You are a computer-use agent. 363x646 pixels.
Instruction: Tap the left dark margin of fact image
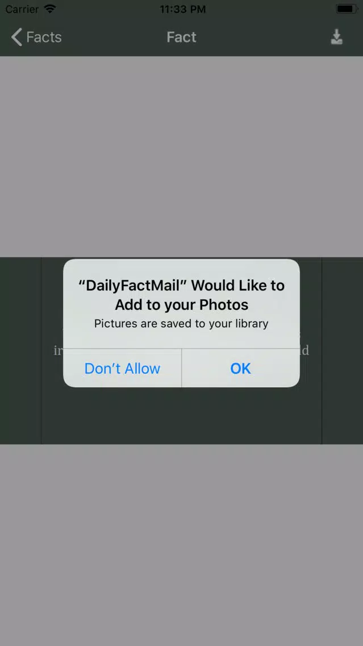pyautogui.click(x=20, y=351)
